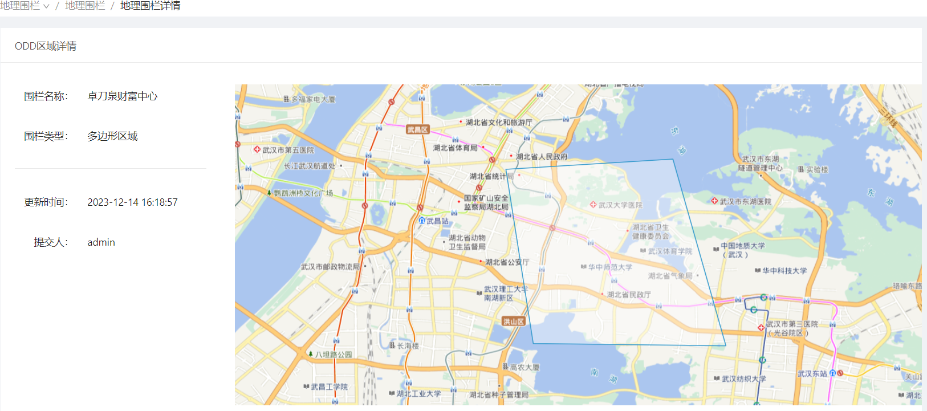Click the 武昌工学院 school icon
The height and width of the screenshot is (411, 927).
pos(307,386)
